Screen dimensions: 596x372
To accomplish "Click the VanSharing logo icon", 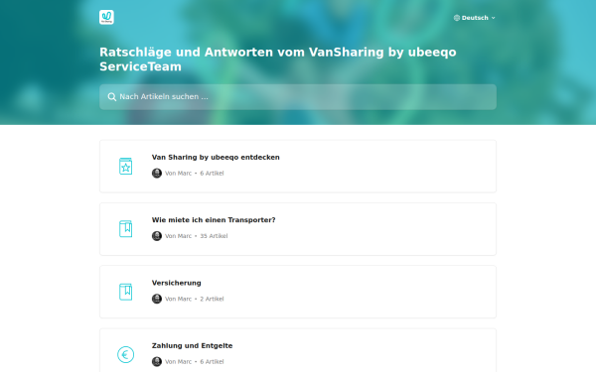I will pyautogui.click(x=106, y=17).
